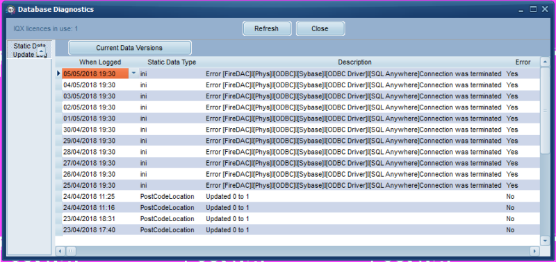Click the horizontal scrollbar thumb
The height and width of the screenshot is (262, 556).
tap(71, 251)
